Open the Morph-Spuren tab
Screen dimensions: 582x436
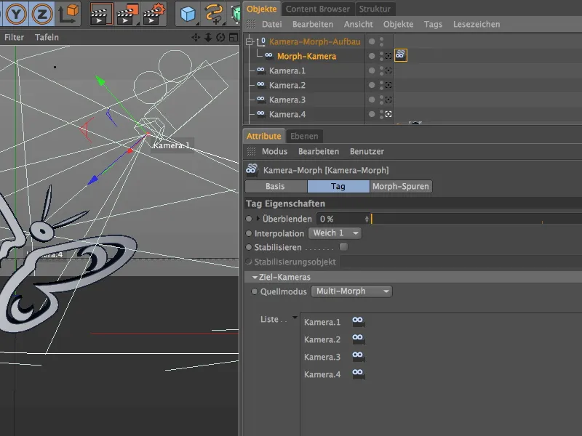pyautogui.click(x=401, y=186)
